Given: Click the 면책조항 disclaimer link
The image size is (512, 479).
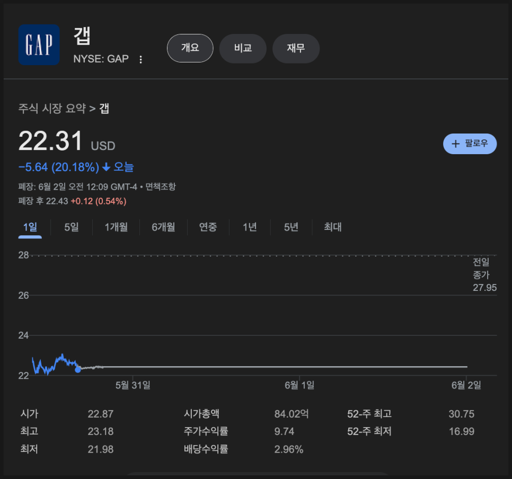Looking at the screenshot, I should 161,187.
